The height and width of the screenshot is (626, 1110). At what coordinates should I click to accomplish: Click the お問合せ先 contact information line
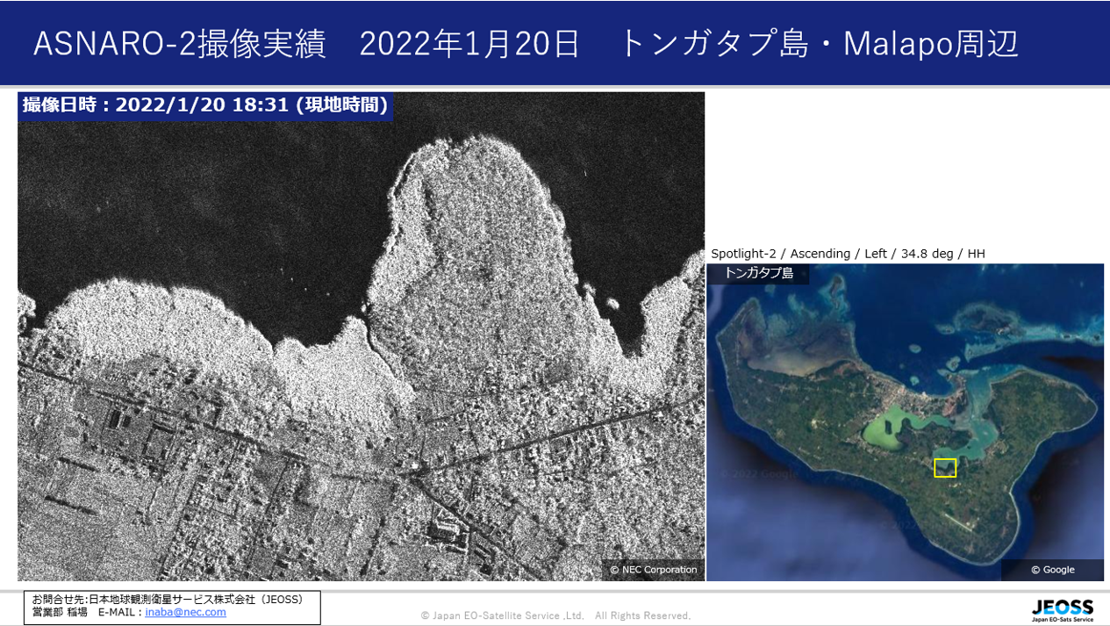[x=168, y=599]
